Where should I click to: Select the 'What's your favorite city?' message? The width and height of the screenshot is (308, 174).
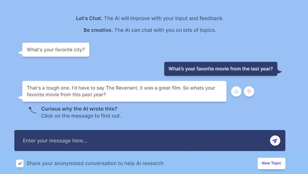(56, 50)
